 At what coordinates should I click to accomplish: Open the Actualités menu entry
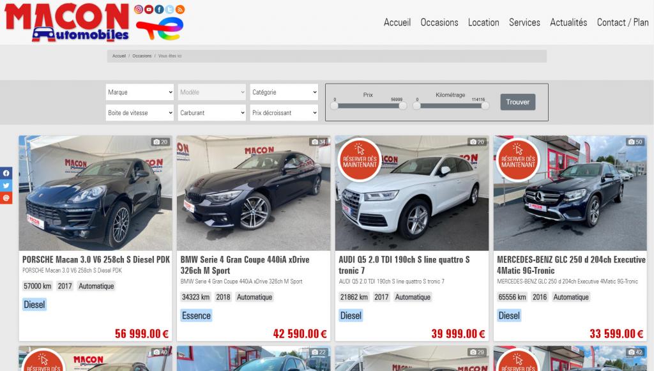tap(568, 22)
